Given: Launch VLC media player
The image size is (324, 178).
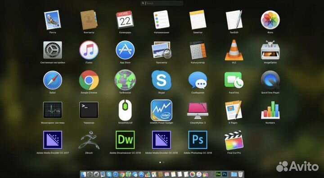Looking at the screenshot, I should click(234, 50).
